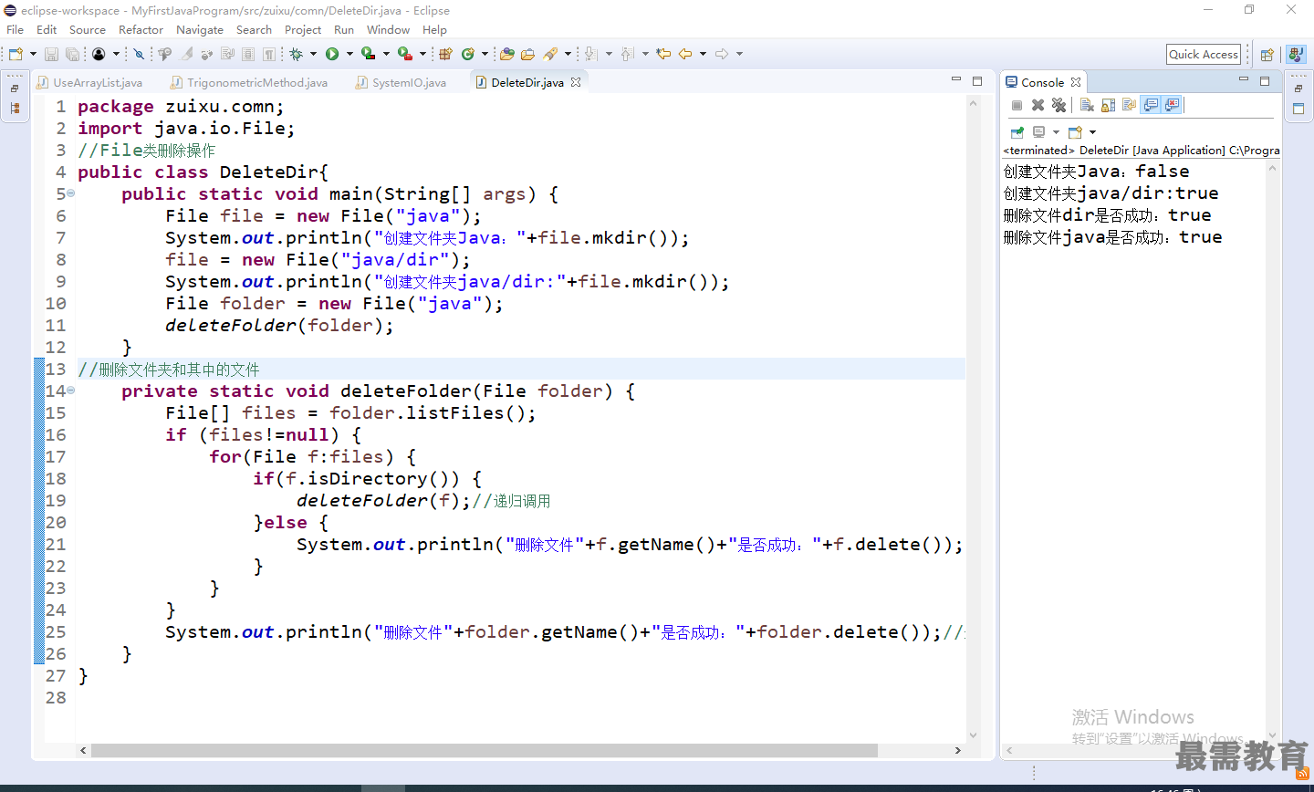The image size is (1314, 792).
Task: Launch Debug with the bug icon
Action: (x=296, y=54)
